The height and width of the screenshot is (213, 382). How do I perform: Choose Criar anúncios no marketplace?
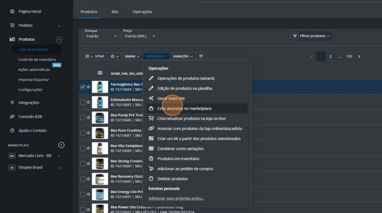184,108
